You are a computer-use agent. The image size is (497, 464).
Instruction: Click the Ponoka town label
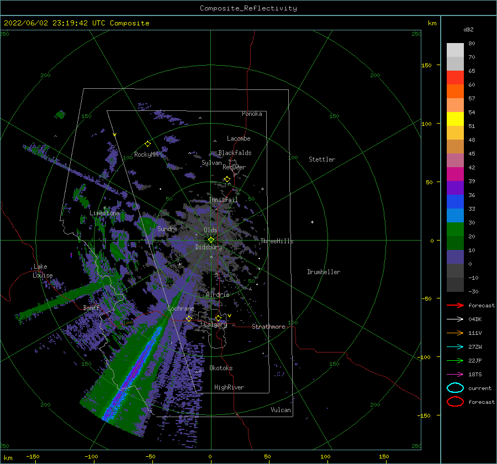(x=252, y=114)
